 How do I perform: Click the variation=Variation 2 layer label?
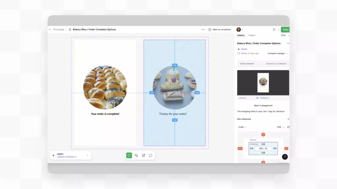pos(66,157)
